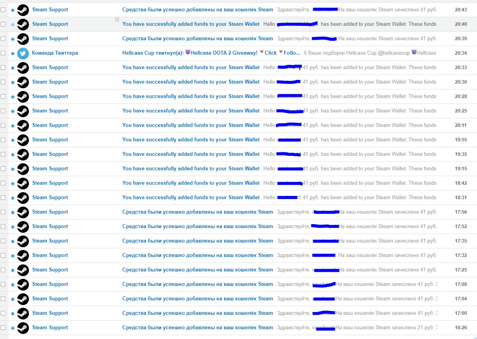Toggle the unread dot on the 20:39 email
This screenshot has height=339, width=477.
point(13,39)
